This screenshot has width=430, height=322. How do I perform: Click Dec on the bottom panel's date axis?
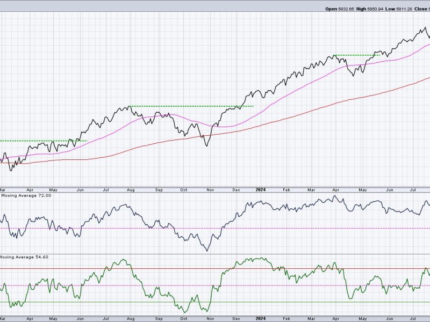(236, 319)
